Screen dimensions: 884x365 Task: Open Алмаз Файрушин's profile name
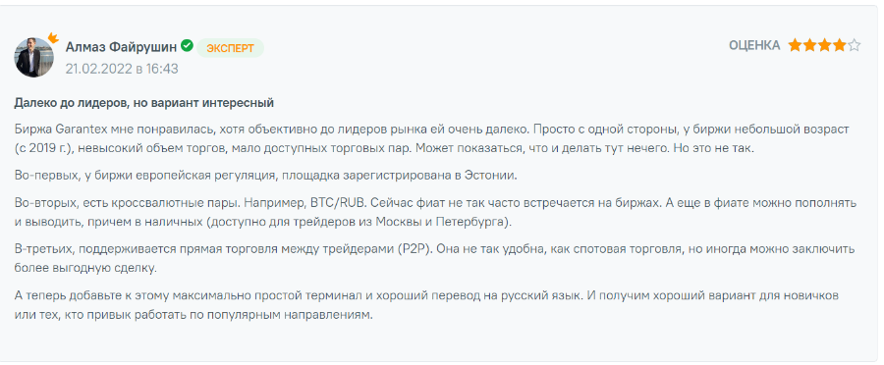pos(122,47)
